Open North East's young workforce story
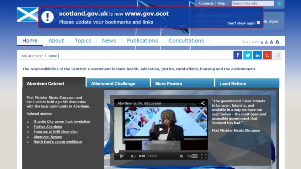Image resolution: width=301 pixels, height=169 pixels. [x=58, y=142]
